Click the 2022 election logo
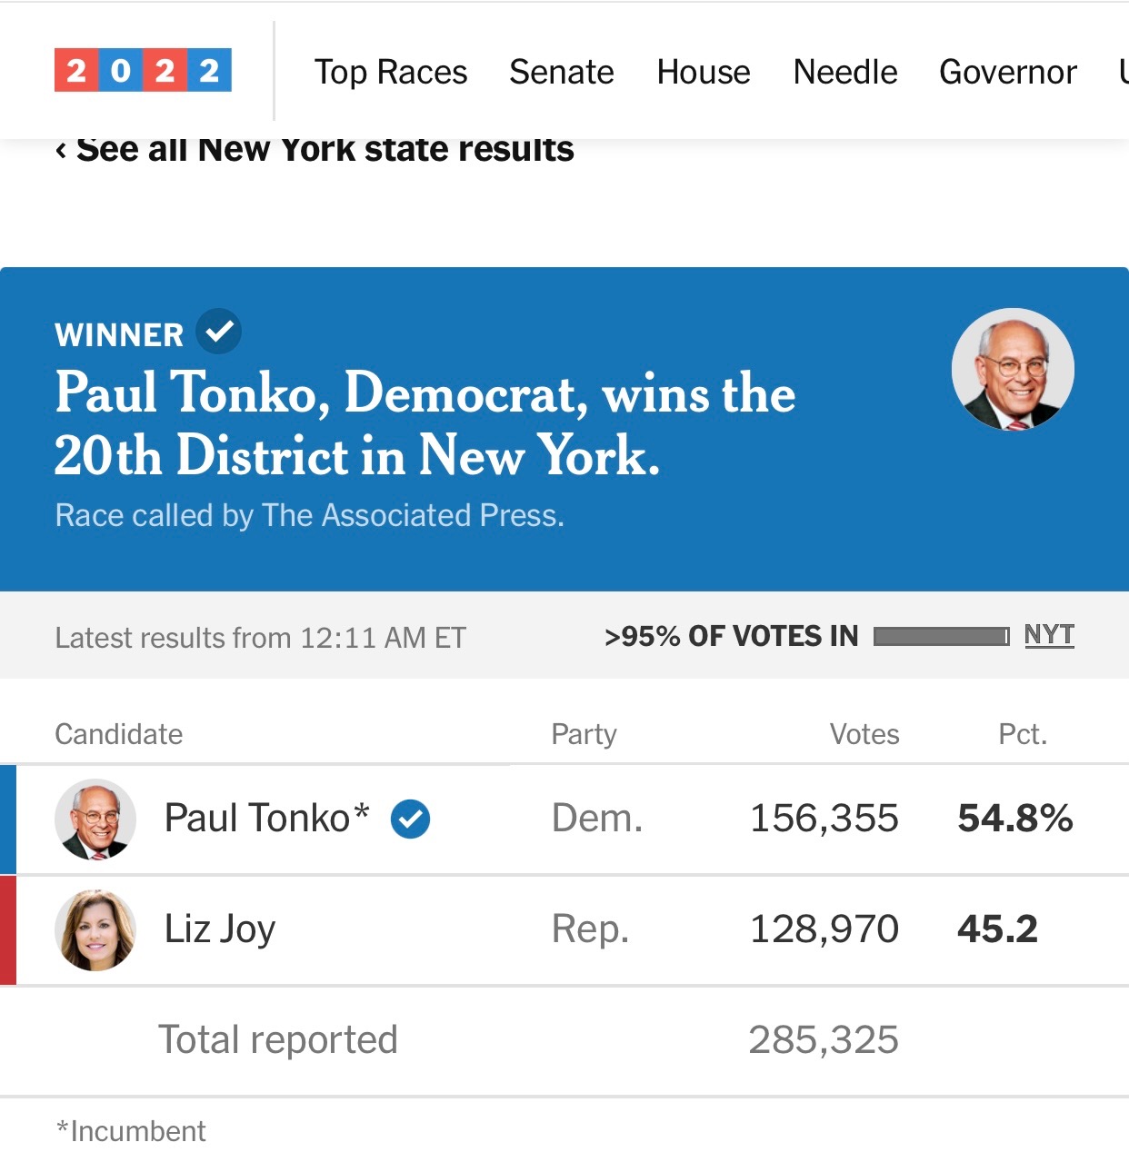Viewport: 1129px width, 1172px height. [x=143, y=70]
